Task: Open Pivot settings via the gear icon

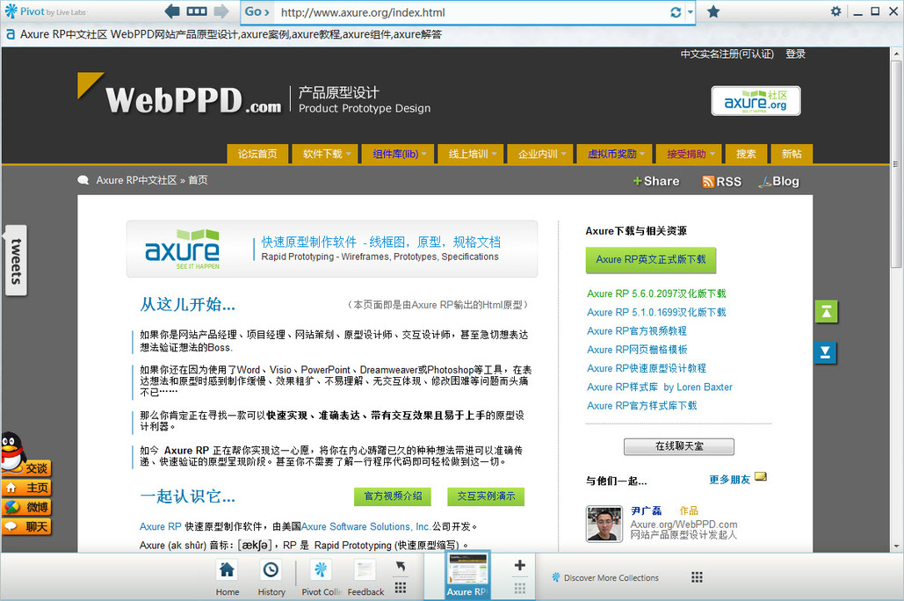Action: coord(835,11)
